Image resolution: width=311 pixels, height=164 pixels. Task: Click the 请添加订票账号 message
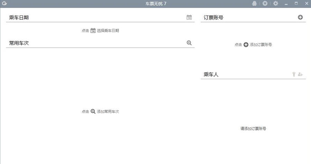point(253,128)
